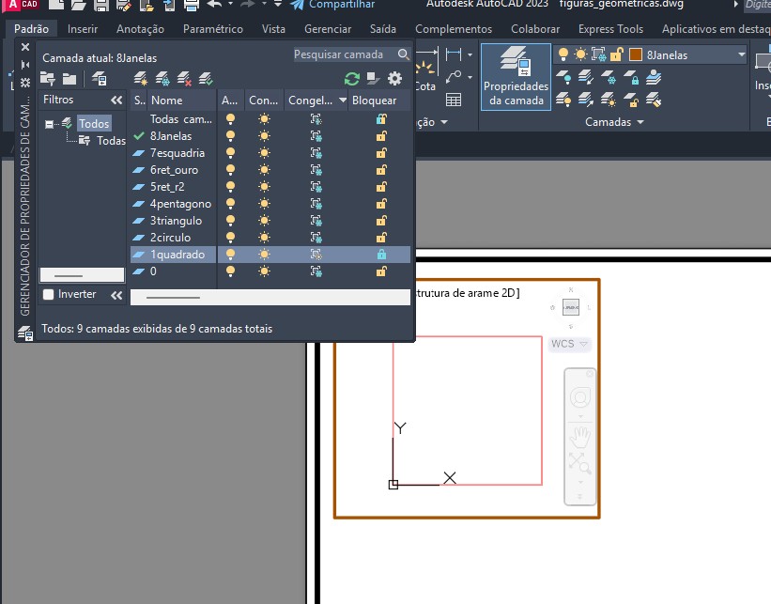Click the New Layer icon in layer manager

(141, 79)
